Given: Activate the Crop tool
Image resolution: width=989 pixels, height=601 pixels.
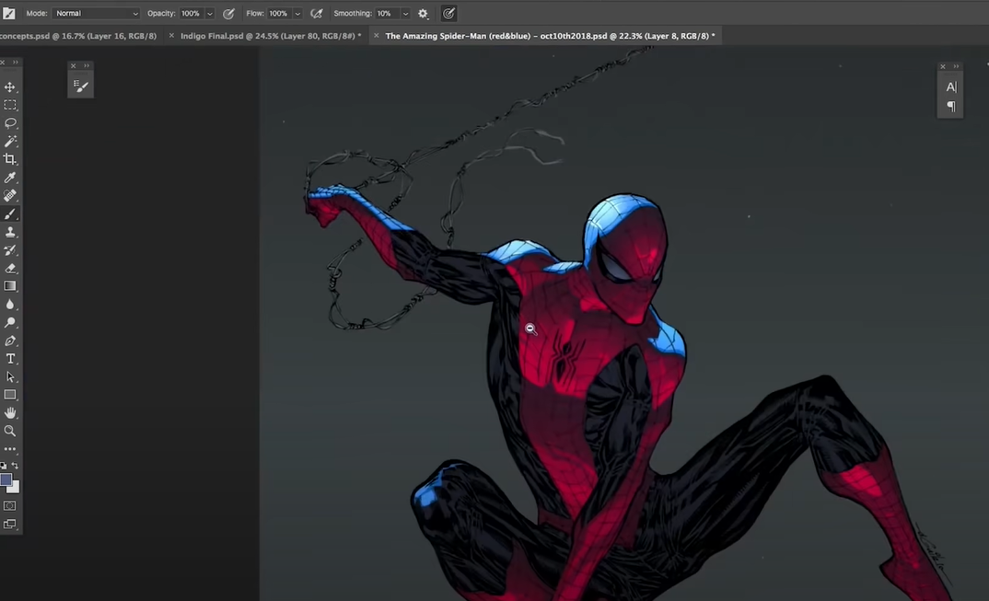Looking at the screenshot, I should [x=10, y=159].
